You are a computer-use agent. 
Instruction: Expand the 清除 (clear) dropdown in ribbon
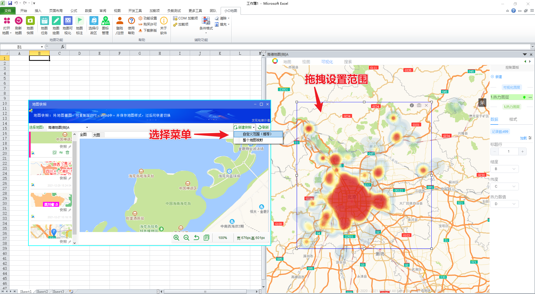tap(229, 18)
